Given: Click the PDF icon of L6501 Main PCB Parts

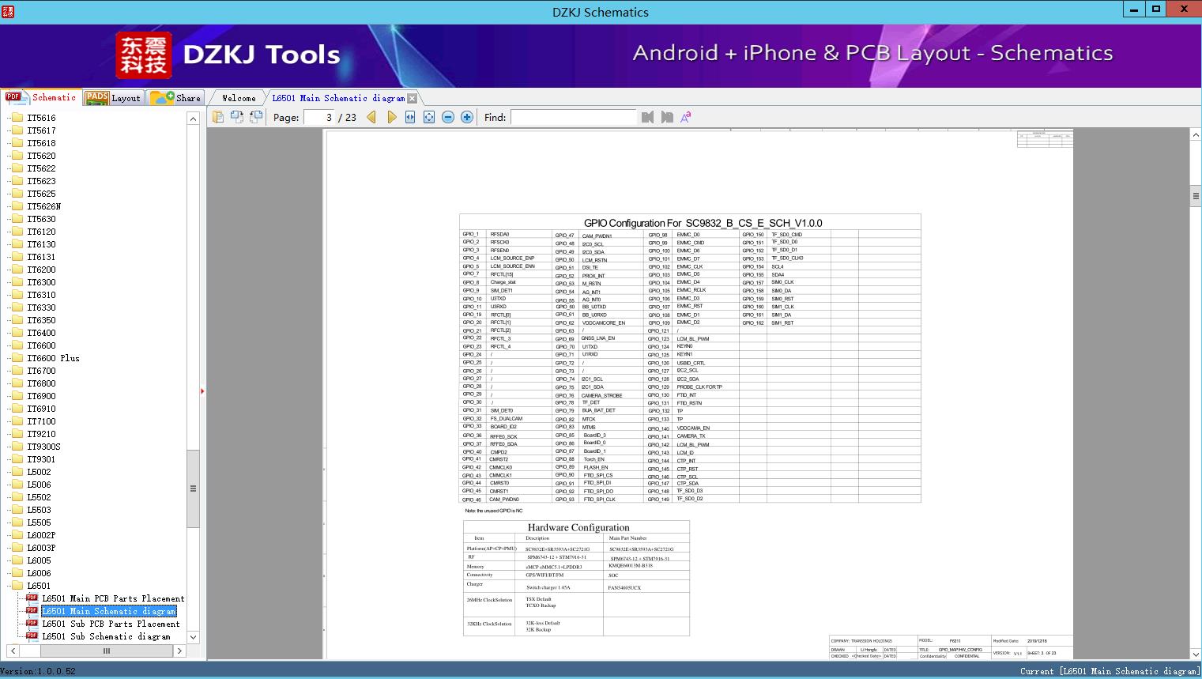Looking at the screenshot, I should pyautogui.click(x=32, y=598).
